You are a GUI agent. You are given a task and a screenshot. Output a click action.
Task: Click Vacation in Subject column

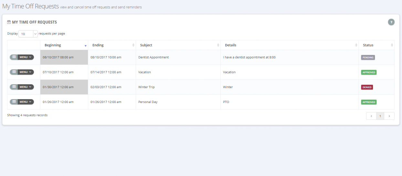pyautogui.click(x=144, y=72)
